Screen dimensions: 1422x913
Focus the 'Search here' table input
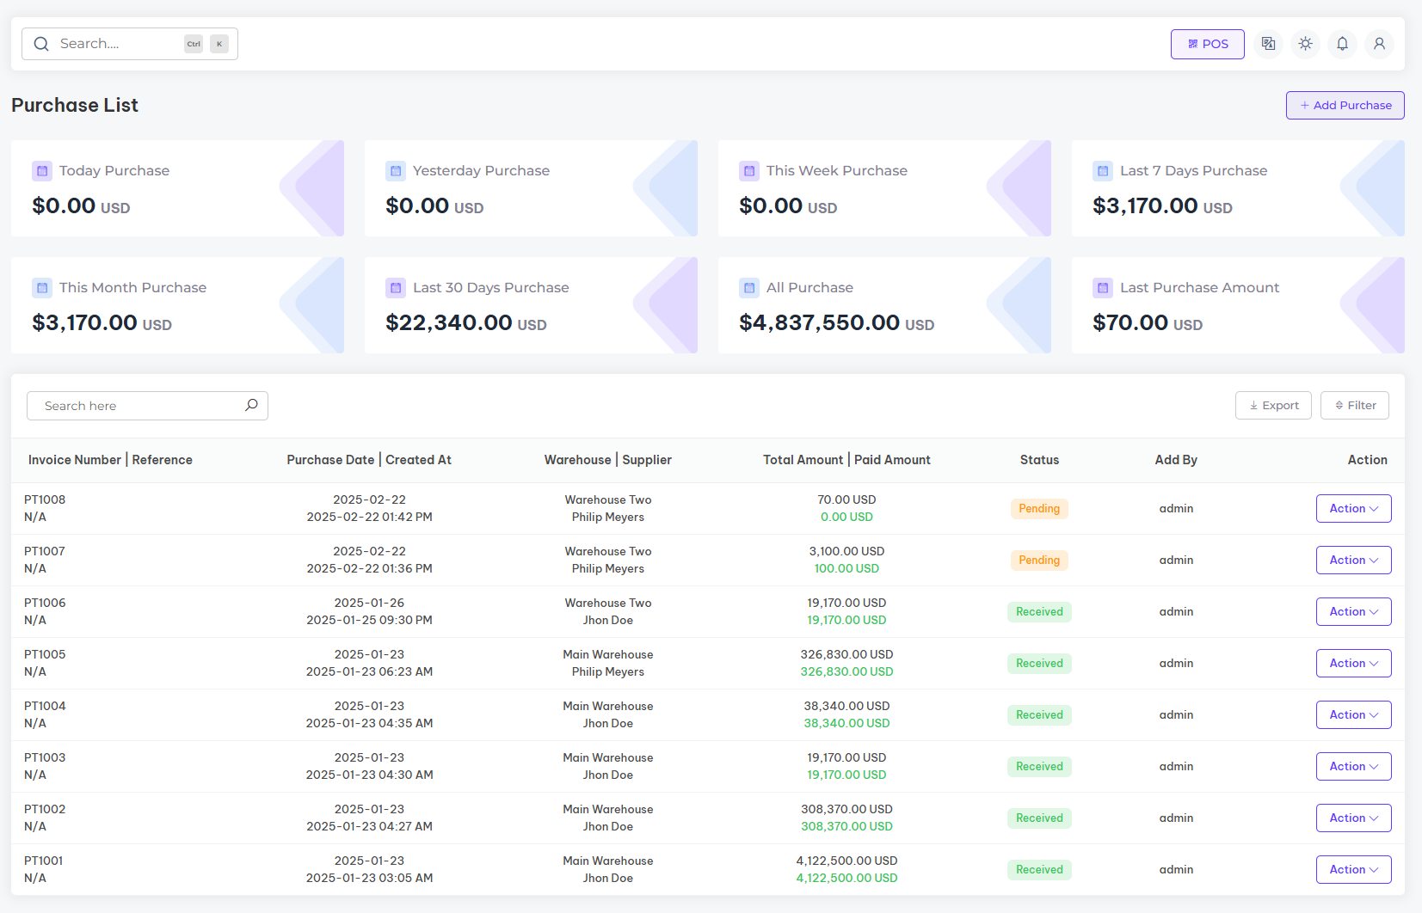pos(138,406)
